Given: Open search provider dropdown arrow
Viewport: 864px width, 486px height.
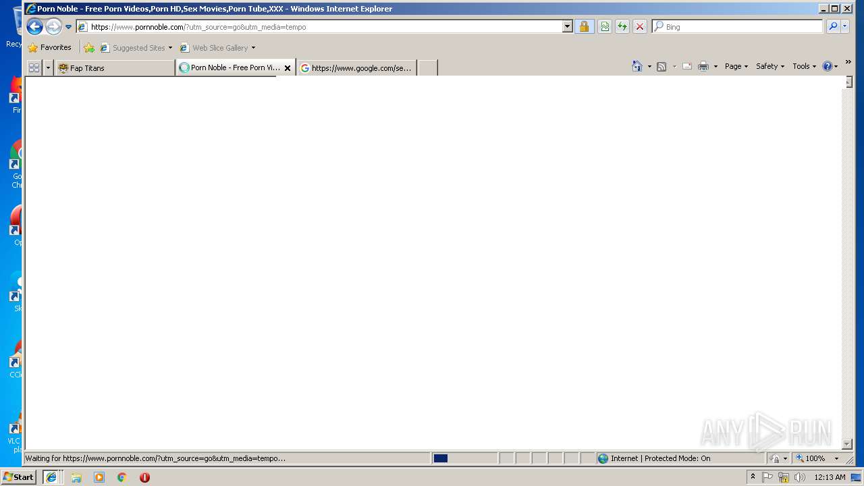Looking at the screenshot, I should pyautogui.click(x=845, y=27).
